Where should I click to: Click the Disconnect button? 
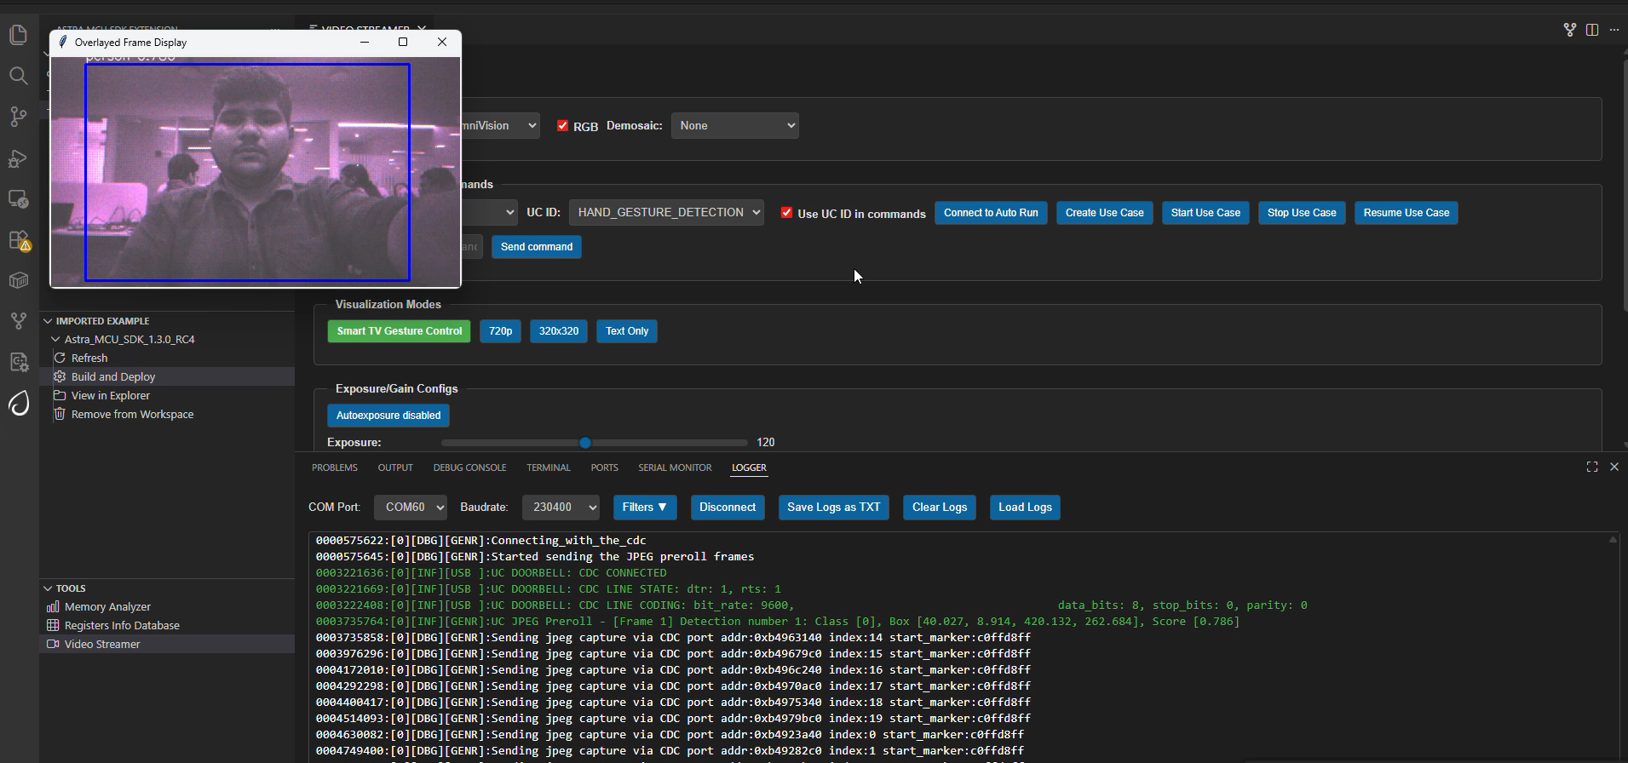(728, 508)
